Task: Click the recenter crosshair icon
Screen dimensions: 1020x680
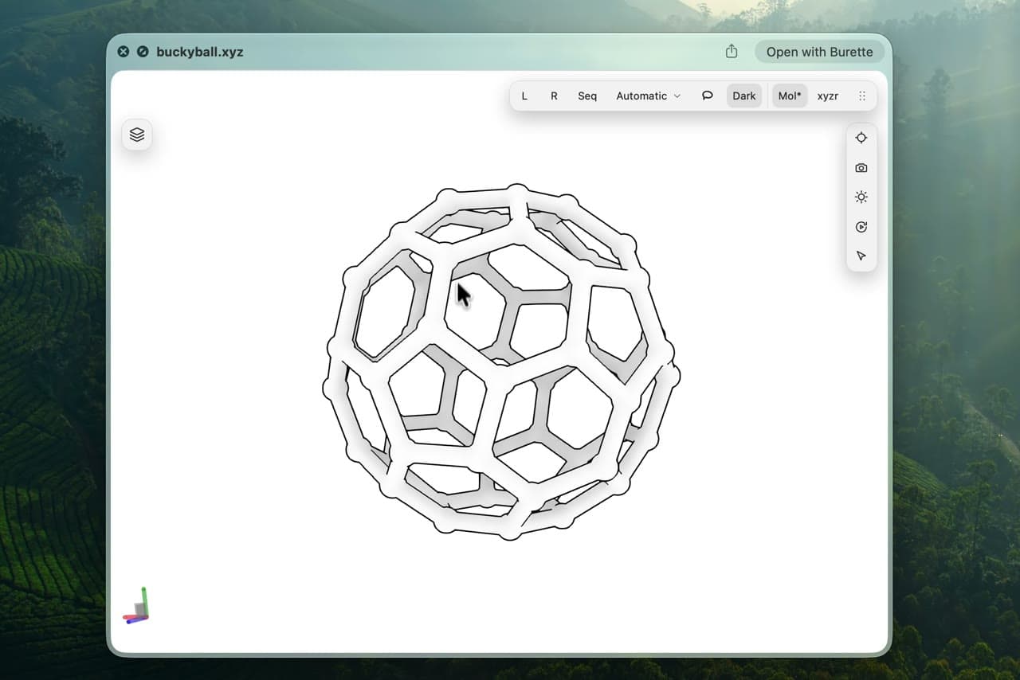Action: coord(861,138)
